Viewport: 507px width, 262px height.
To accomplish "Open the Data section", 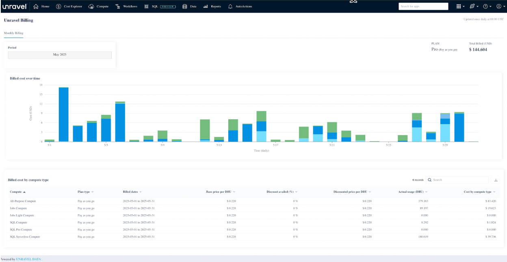I will coord(189,6).
